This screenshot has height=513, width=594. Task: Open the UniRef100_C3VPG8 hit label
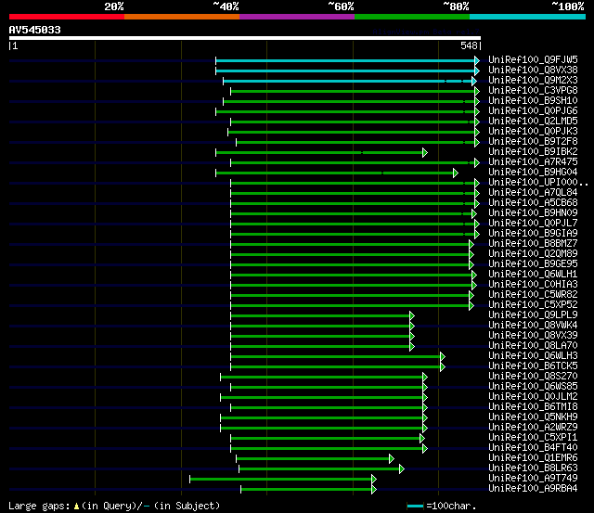[533, 90]
